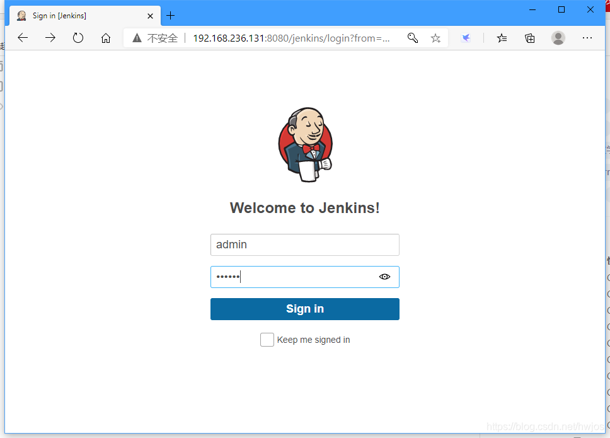The image size is (610, 438).
Task: Go back with the browser back arrow
Action: [x=23, y=38]
